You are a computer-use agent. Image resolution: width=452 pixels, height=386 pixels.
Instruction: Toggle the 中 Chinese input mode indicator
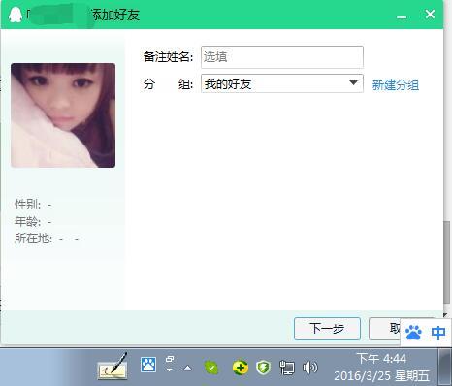click(x=438, y=333)
